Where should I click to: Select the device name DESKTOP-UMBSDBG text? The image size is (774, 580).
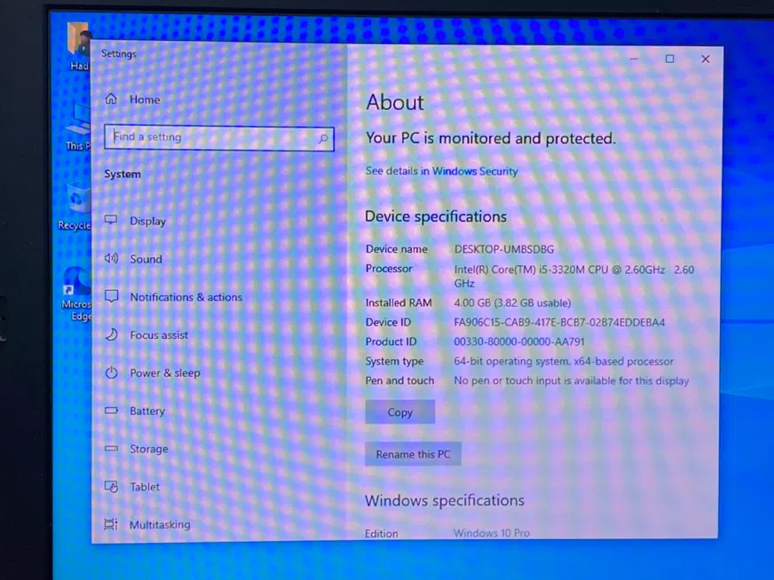[504, 249]
